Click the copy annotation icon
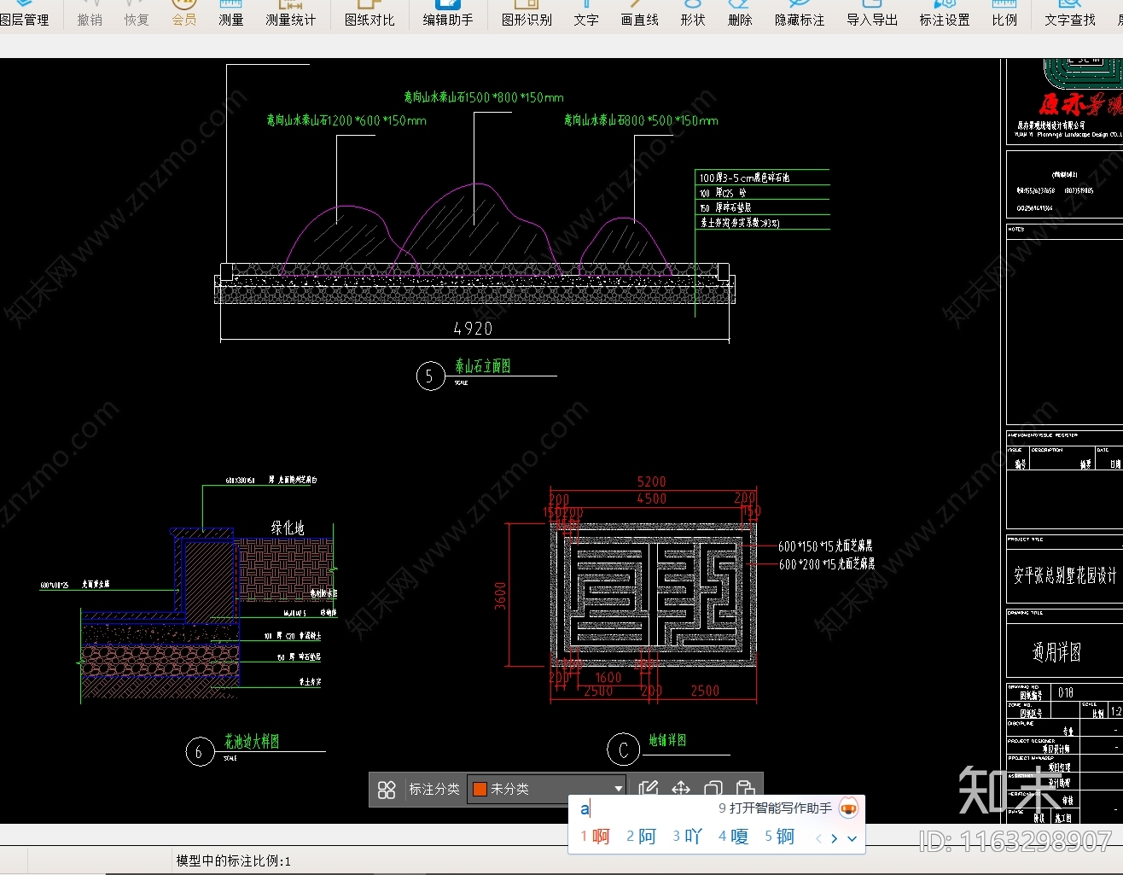This screenshot has height=875, width=1123. coord(713,788)
